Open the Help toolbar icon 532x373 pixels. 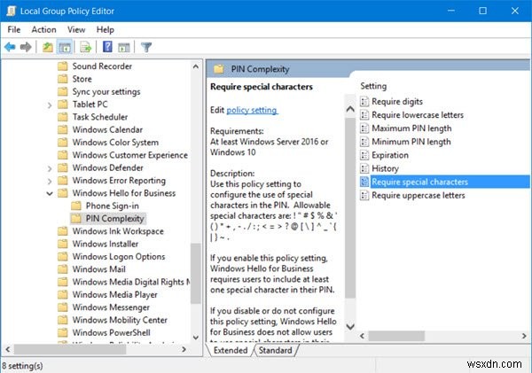pyautogui.click(x=107, y=47)
